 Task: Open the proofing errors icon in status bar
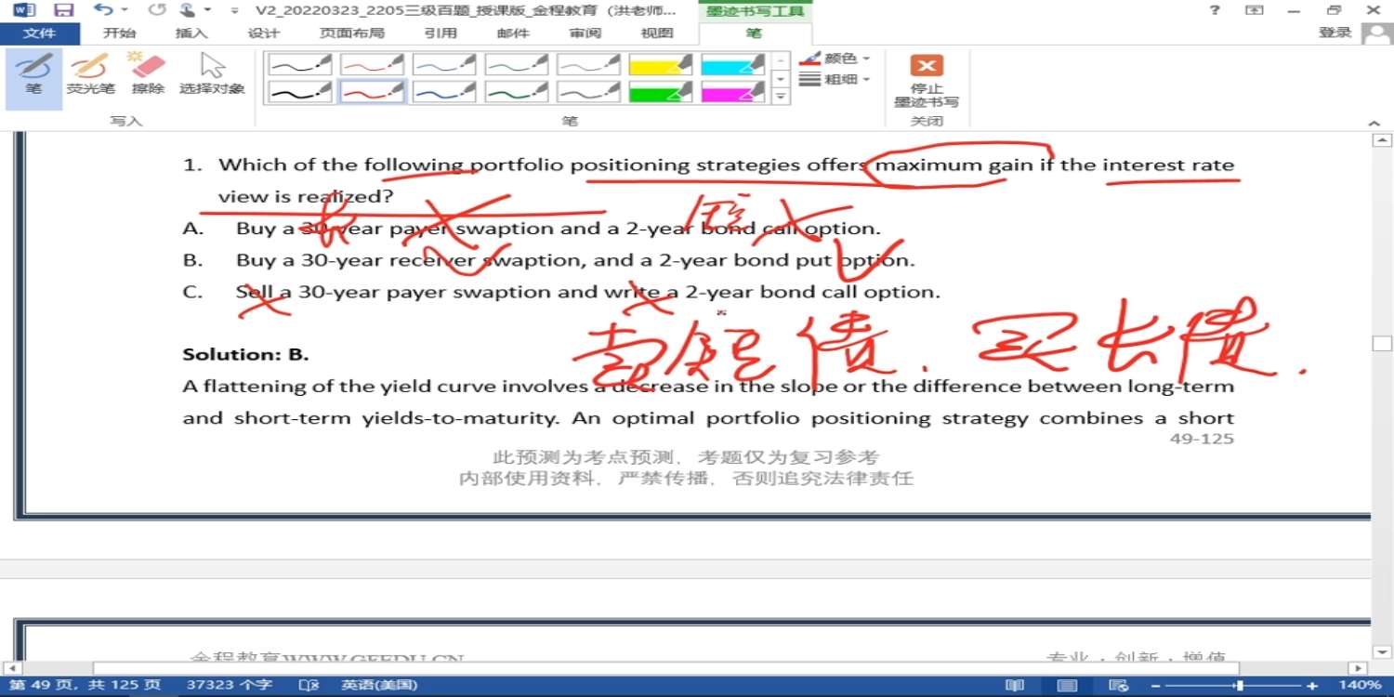pyautogui.click(x=309, y=686)
